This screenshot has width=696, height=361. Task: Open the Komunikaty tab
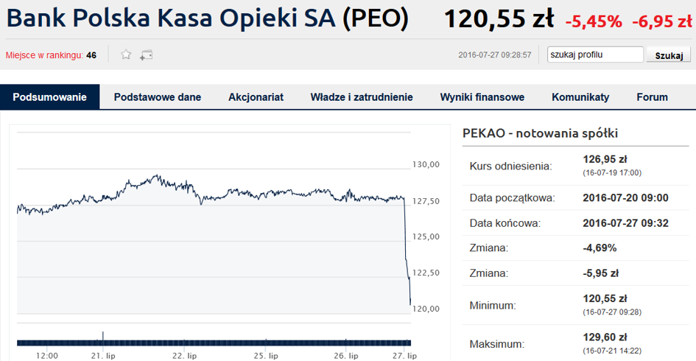tap(580, 97)
